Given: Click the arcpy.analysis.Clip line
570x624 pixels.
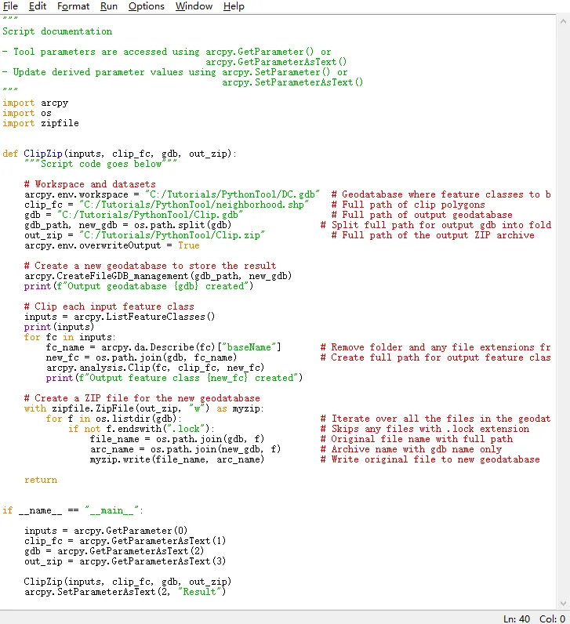Looking at the screenshot, I should [155, 368].
